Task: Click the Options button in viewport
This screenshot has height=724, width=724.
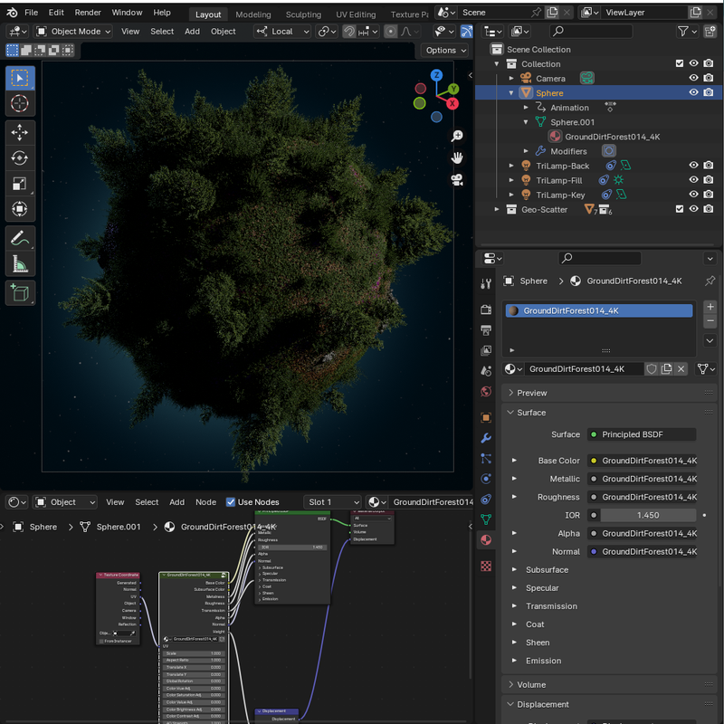Action: (x=444, y=51)
